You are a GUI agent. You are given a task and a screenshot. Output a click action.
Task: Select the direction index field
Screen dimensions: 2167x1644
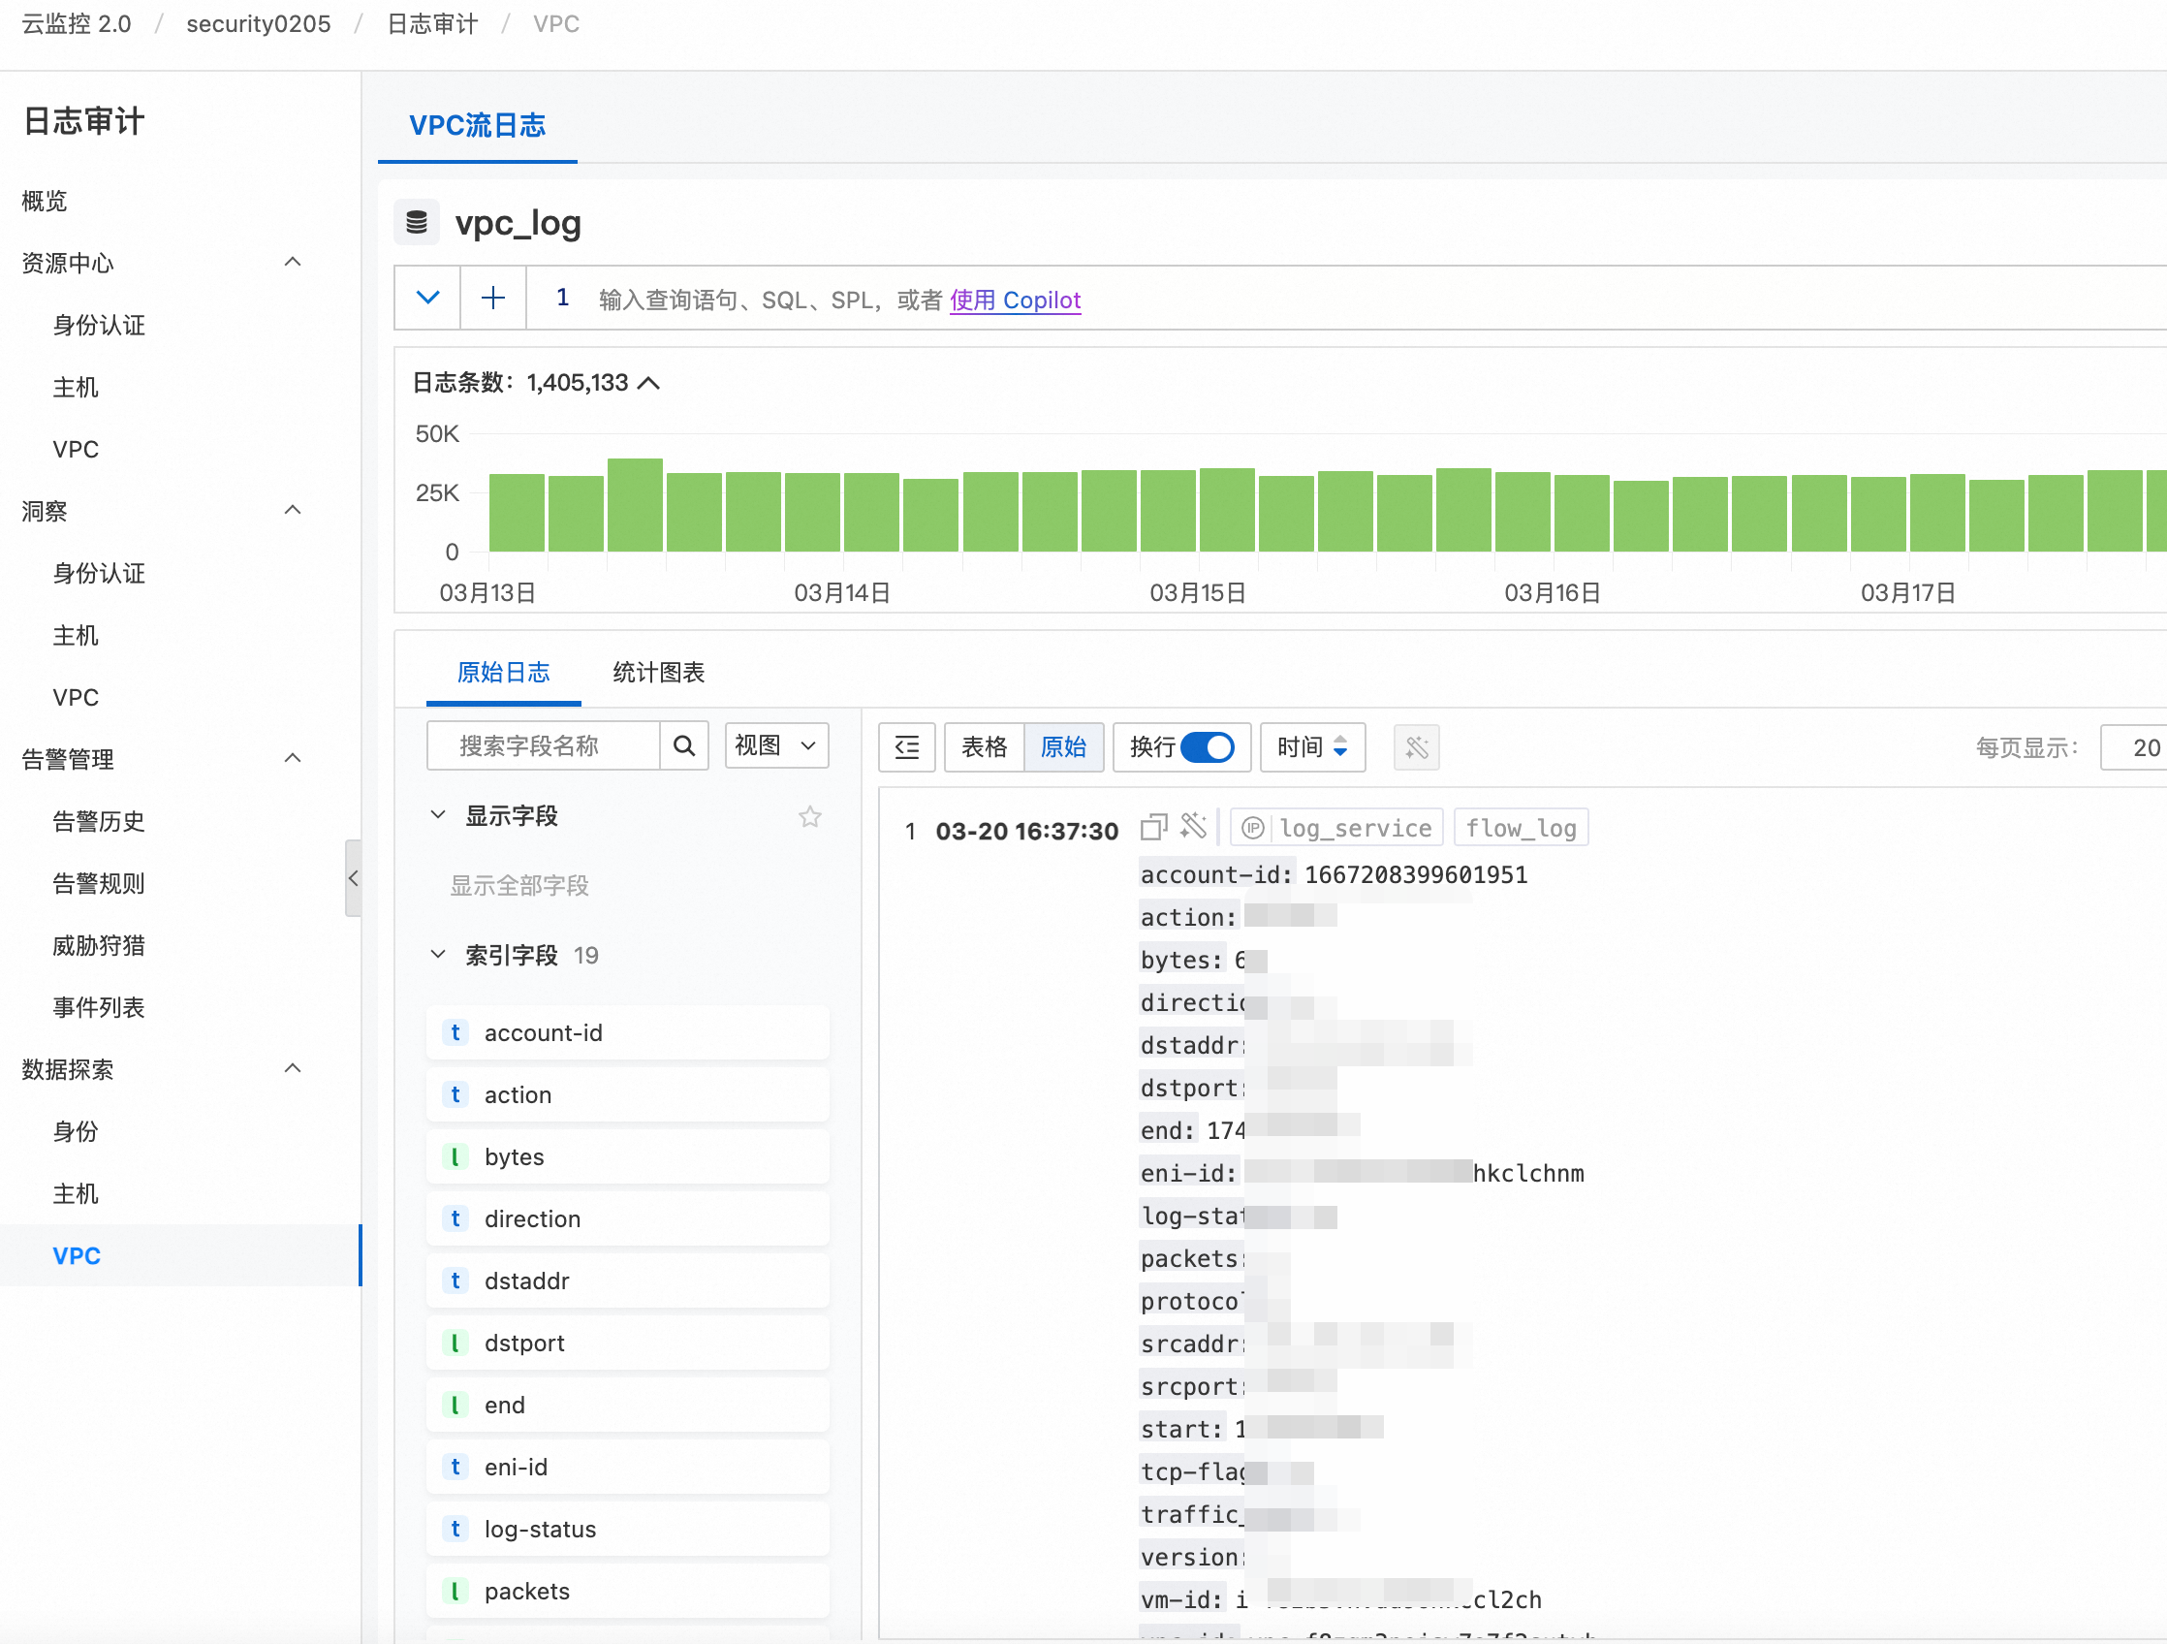[628, 1218]
